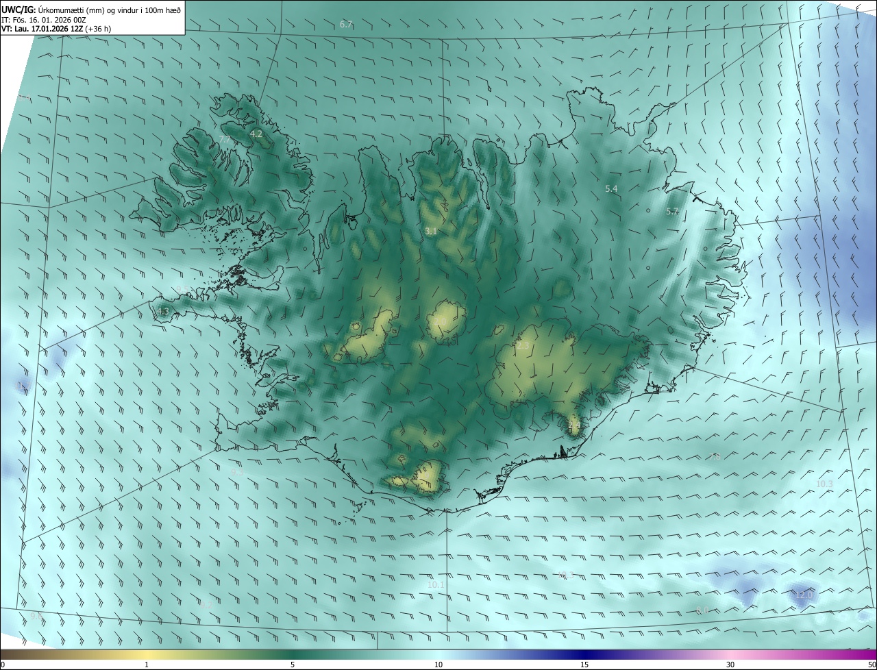877x670 pixels.
Task: Click the colorbar tick label 5
Action: coord(293,665)
